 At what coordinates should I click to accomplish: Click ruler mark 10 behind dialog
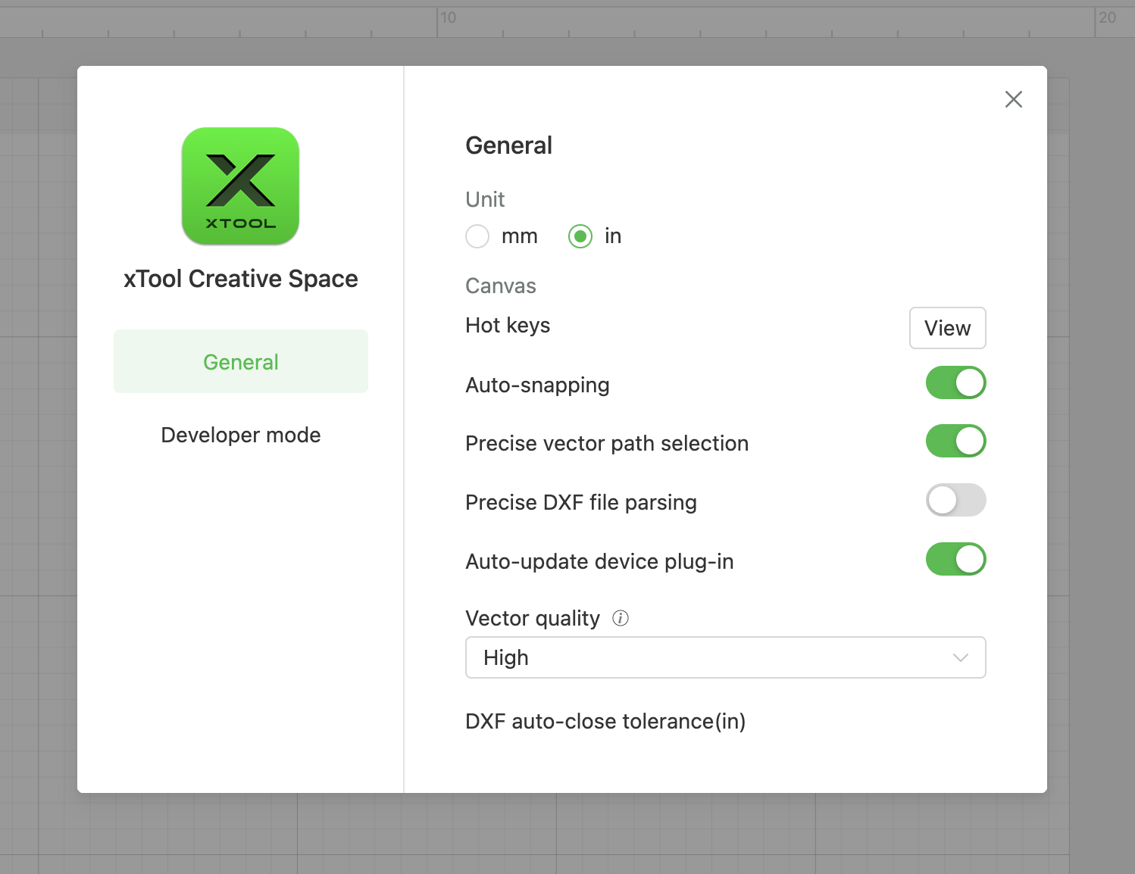(449, 17)
